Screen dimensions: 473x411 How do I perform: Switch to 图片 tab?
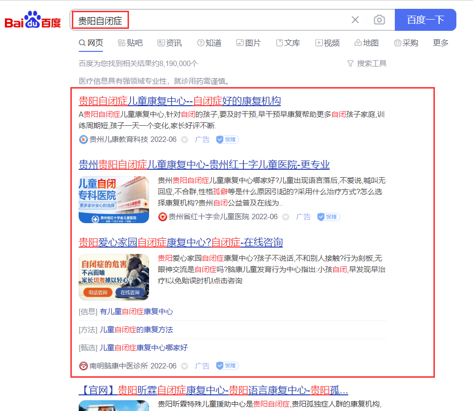[248, 43]
